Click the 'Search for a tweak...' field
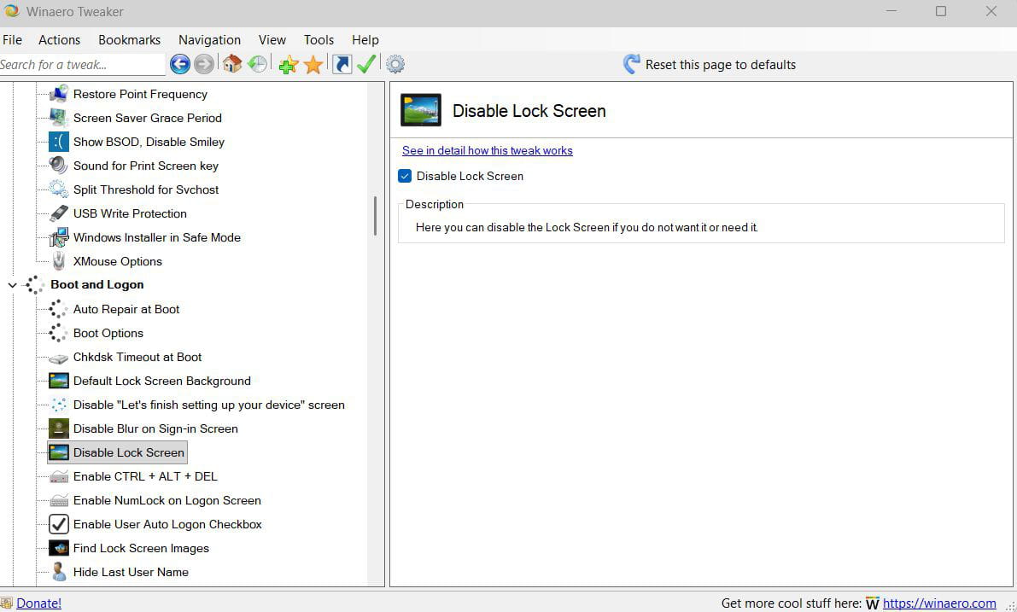1017x612 pixels. pyautogui.click(x=82, y=65)
